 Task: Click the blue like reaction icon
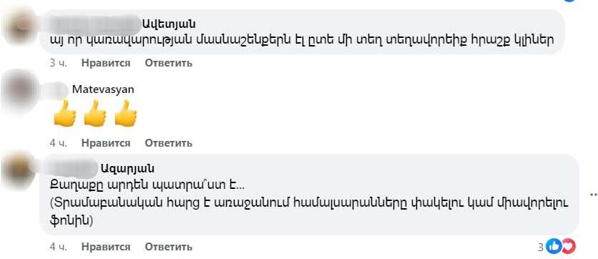[x=553, y=247]
